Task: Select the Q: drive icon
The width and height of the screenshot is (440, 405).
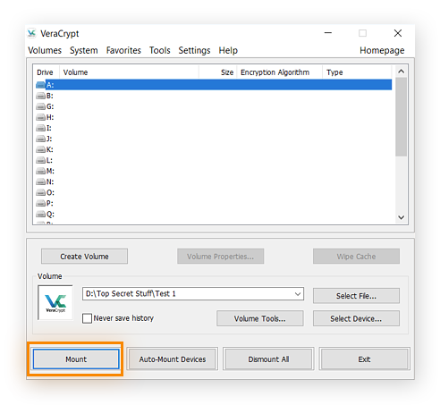Action: [x=40, y=214]
